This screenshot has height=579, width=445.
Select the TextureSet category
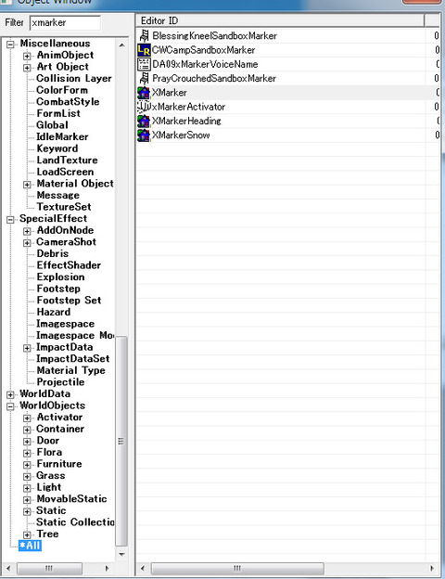point(64,207)
